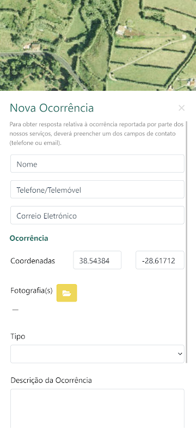Click the Correio Eletrónico field
This screenshot has height=437, width=196.
click(97, 215)
